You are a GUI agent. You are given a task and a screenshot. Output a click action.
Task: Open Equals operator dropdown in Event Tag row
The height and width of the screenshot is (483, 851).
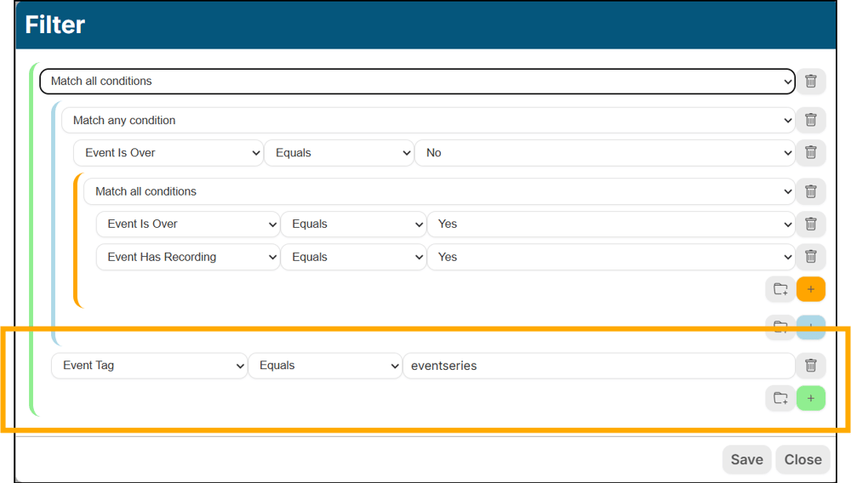coord(325,366)
